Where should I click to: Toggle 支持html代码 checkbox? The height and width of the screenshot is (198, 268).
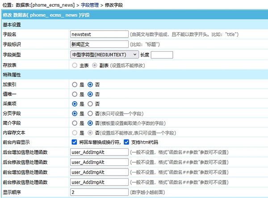pyautogui.click(x=126, y=142)
